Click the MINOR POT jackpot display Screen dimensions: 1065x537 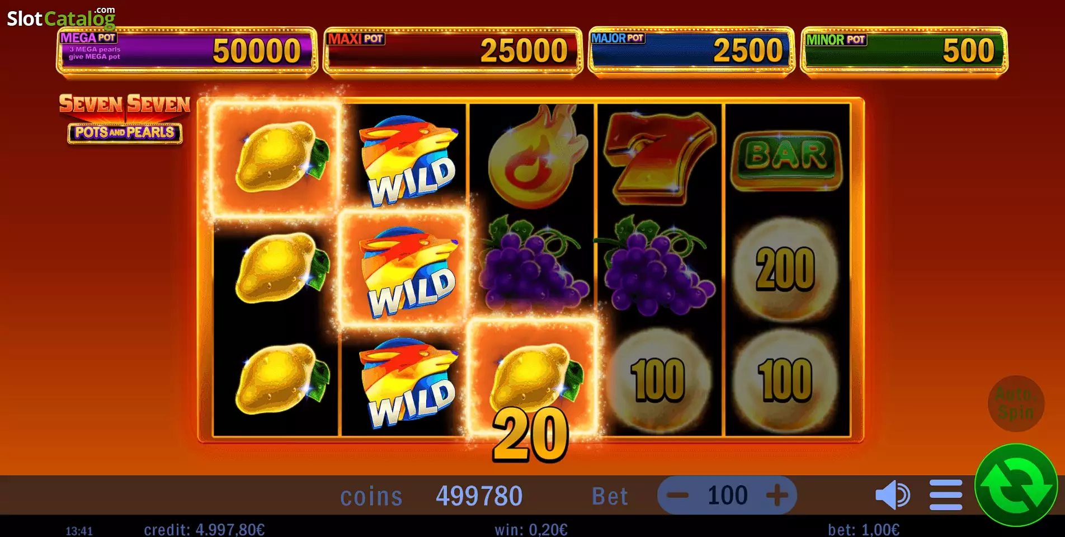[904, 50]
